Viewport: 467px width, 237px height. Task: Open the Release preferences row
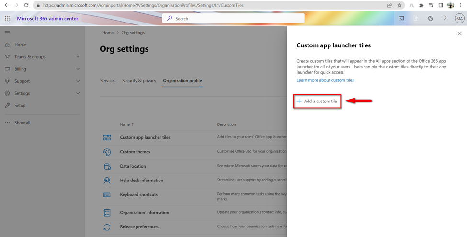coord(194,227)
